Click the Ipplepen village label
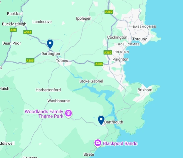 (x=84, y=19)
